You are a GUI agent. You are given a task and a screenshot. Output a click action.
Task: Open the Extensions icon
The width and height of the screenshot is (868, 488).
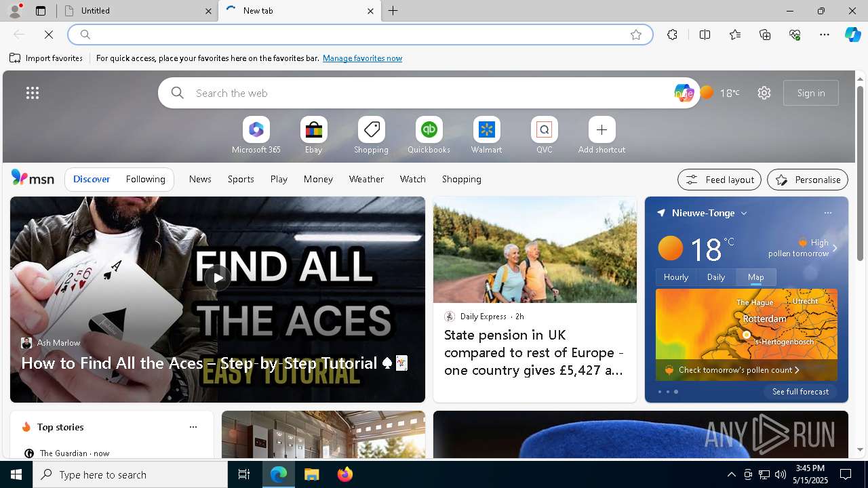672,35
